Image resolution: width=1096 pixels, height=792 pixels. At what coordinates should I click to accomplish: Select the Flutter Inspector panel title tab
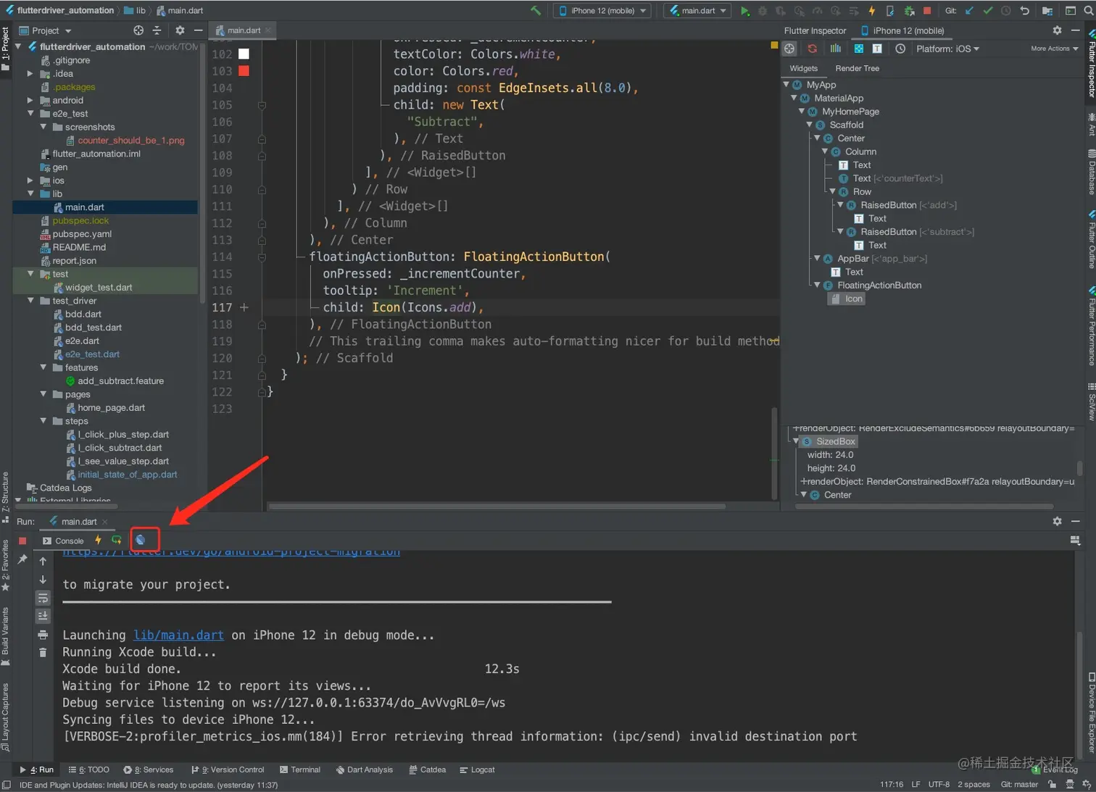point(815,30)
